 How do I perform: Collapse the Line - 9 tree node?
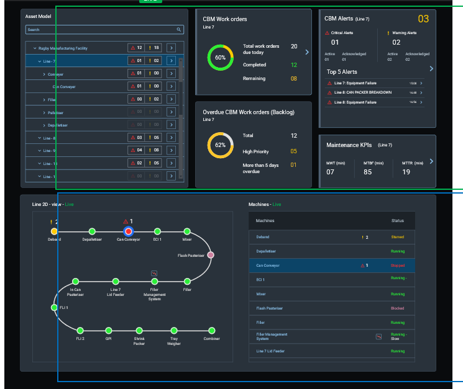(39, 151)
